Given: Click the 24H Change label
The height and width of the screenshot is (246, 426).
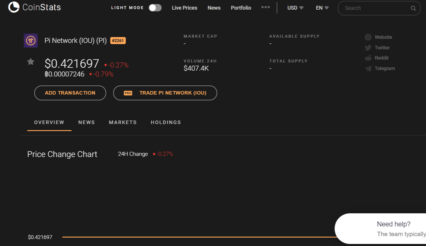Looking at the screenshot, I should (x=133, y=154).
